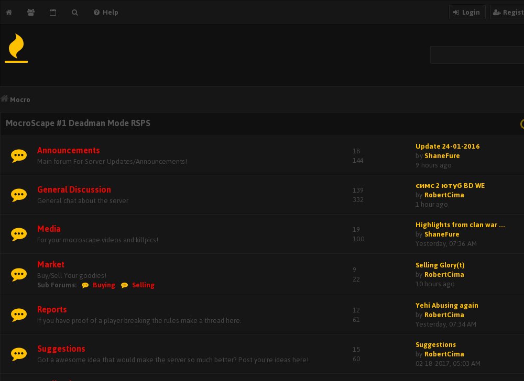Screen dimensions: 524x381
Task: Open the General Discussion forum
Action: [x=74, y=189]
